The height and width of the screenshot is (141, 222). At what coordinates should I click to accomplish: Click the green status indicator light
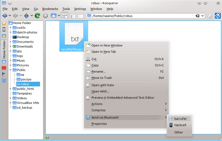47,138
